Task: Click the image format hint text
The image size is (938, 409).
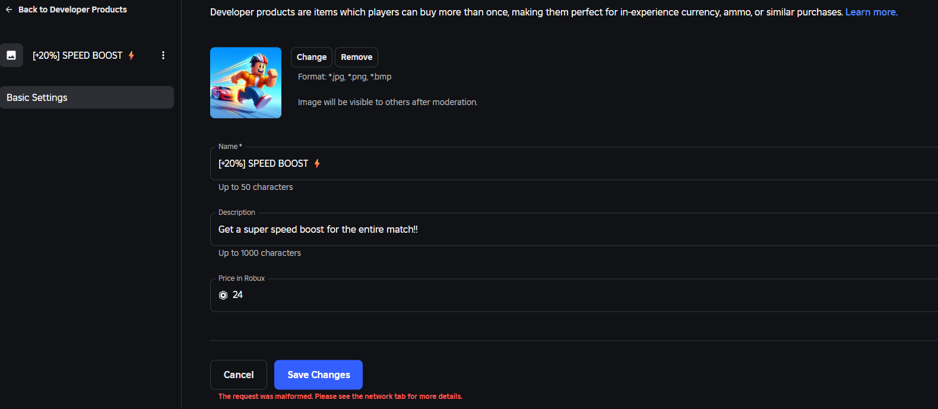Action: coord(344,77)
